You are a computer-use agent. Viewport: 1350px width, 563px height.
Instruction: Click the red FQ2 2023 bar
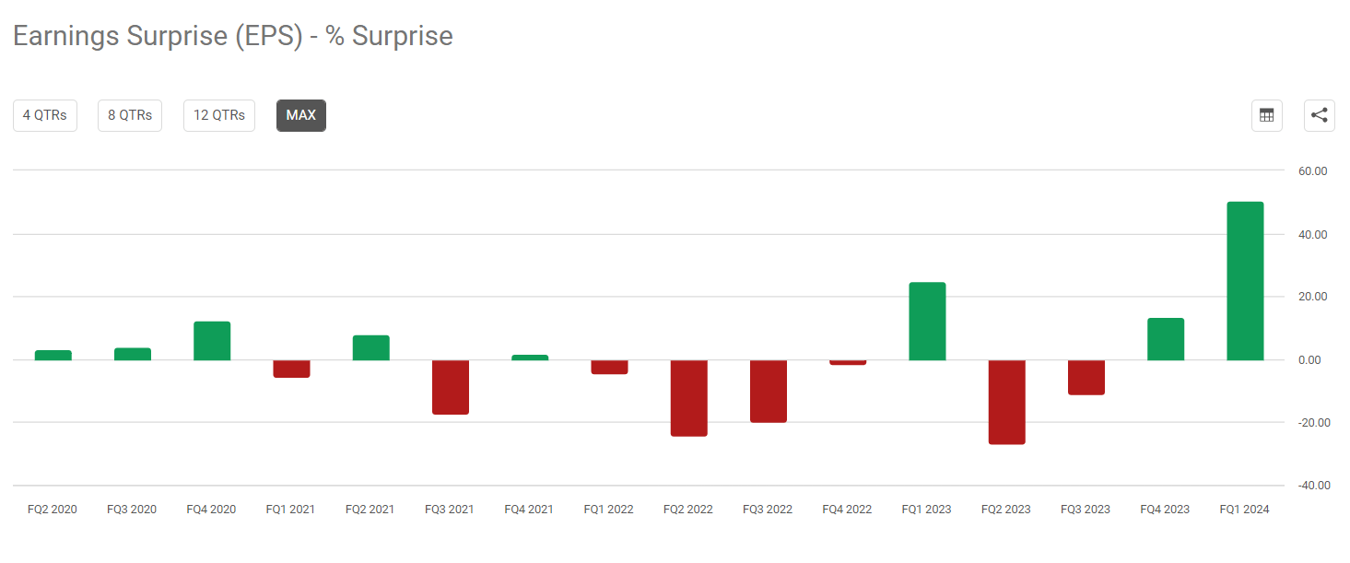point(1005,401)
